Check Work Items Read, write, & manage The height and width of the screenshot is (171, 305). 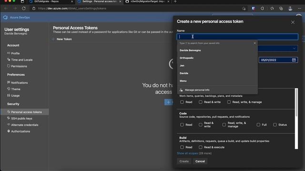point(229,102)
